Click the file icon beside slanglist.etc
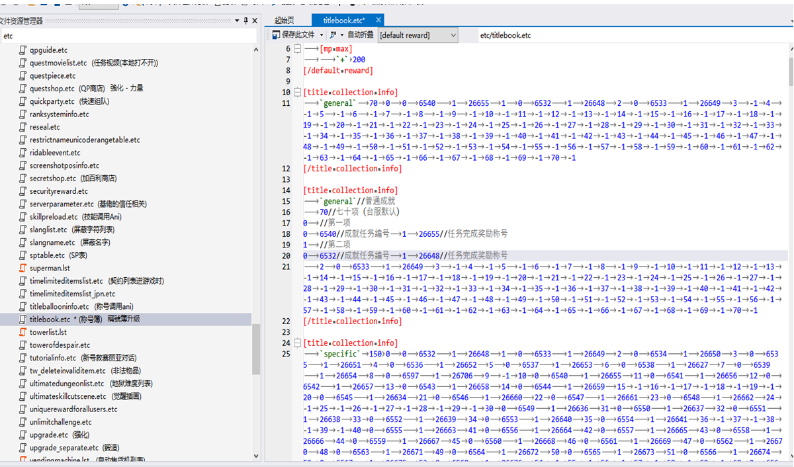The image size is (794, 467). (22, 230)
